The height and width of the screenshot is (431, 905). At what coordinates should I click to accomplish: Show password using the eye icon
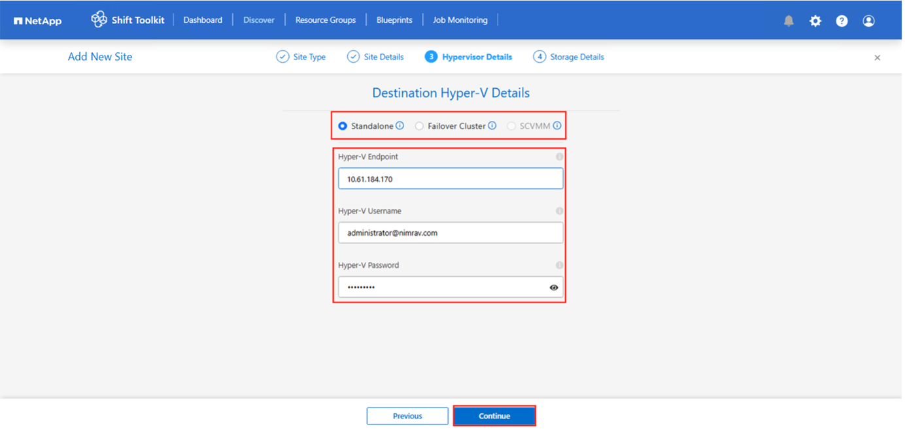[554, 287]
